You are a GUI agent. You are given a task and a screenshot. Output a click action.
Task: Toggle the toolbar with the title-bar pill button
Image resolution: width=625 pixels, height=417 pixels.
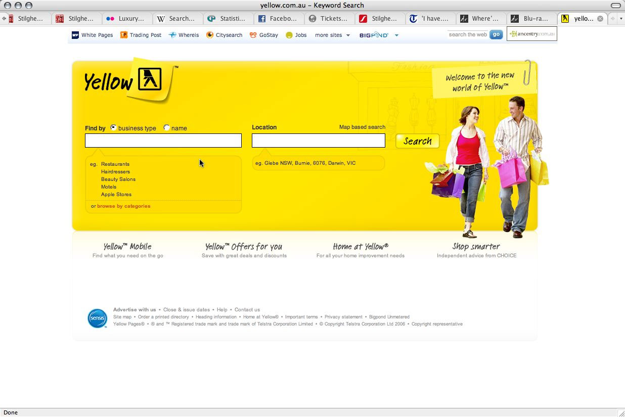[x=615, y=6]
